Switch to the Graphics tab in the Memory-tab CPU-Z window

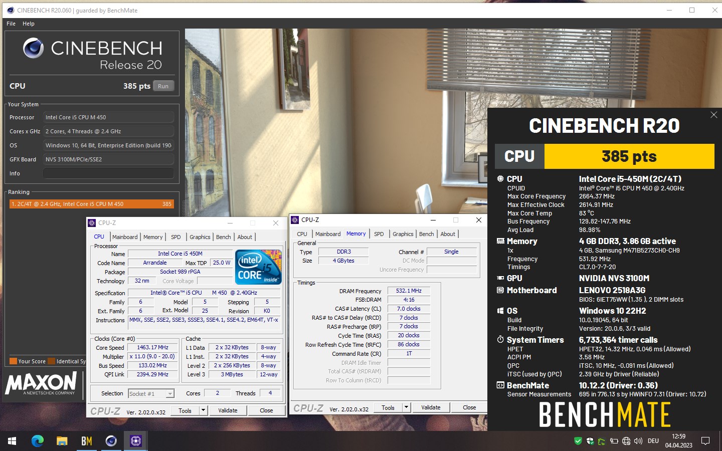pyautogui.click(x=403, y=234)
